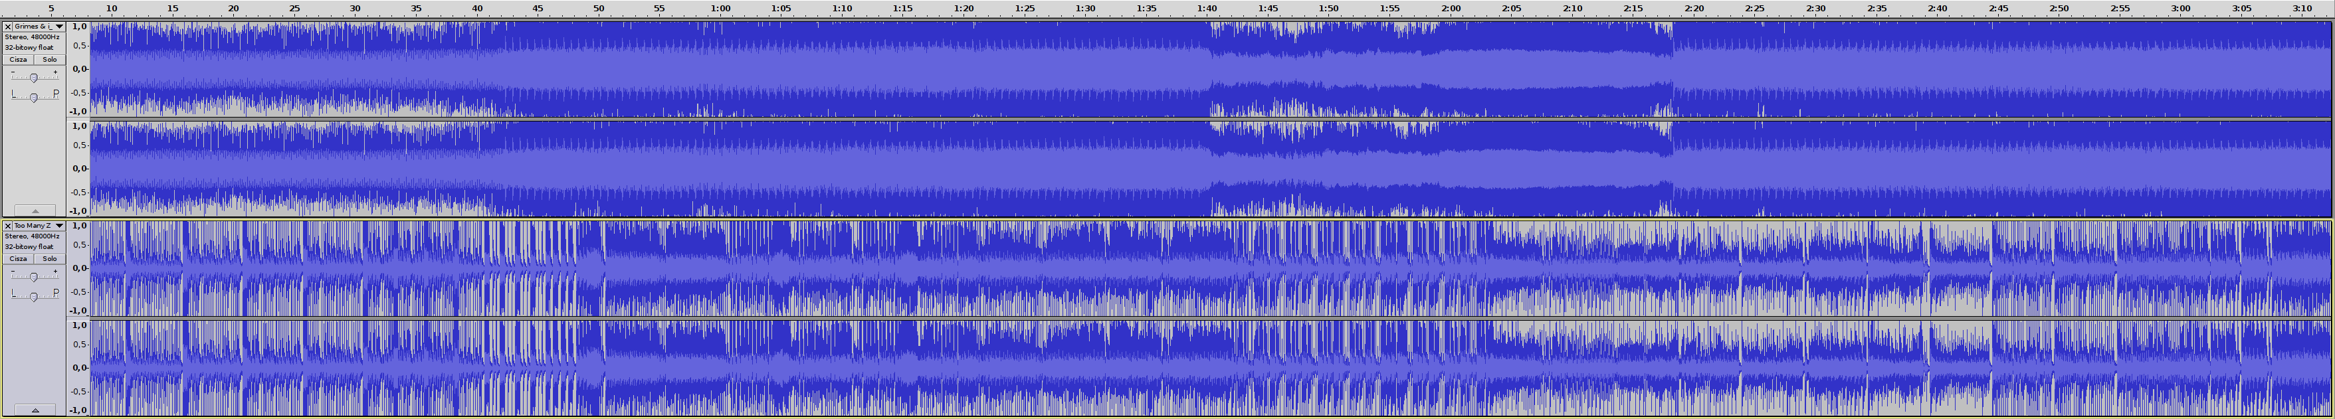
Task: Close the Too Many Z track
Action: 8,225
